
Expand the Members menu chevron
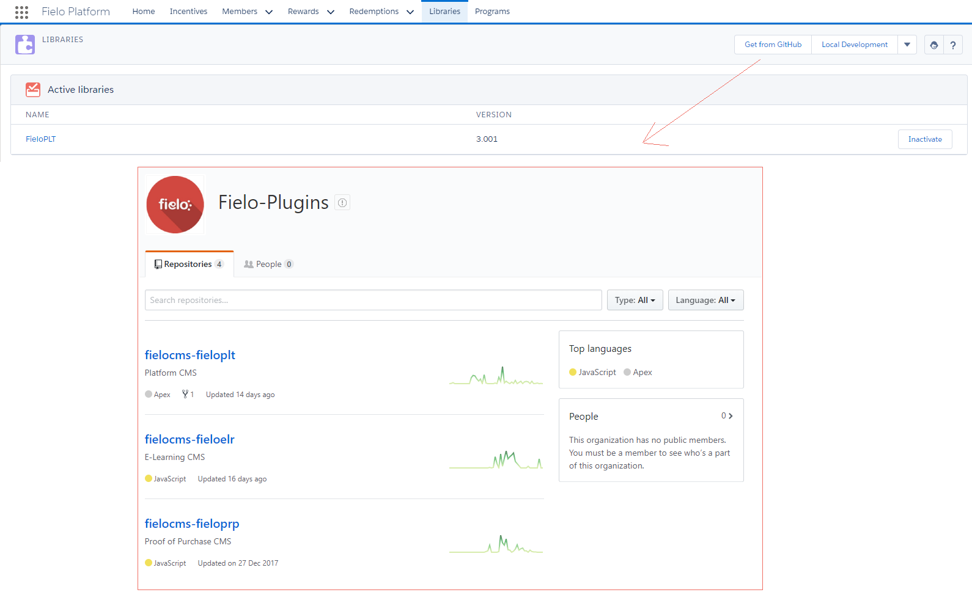pyautogui.click(x=268, y=12)
